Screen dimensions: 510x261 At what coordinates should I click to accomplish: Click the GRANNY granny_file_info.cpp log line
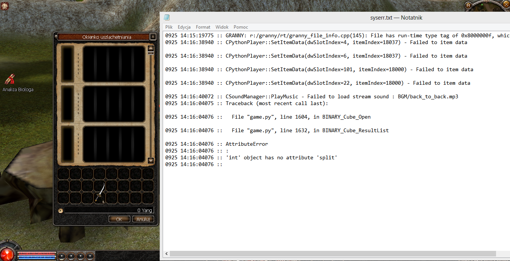[x=337, y=35]
